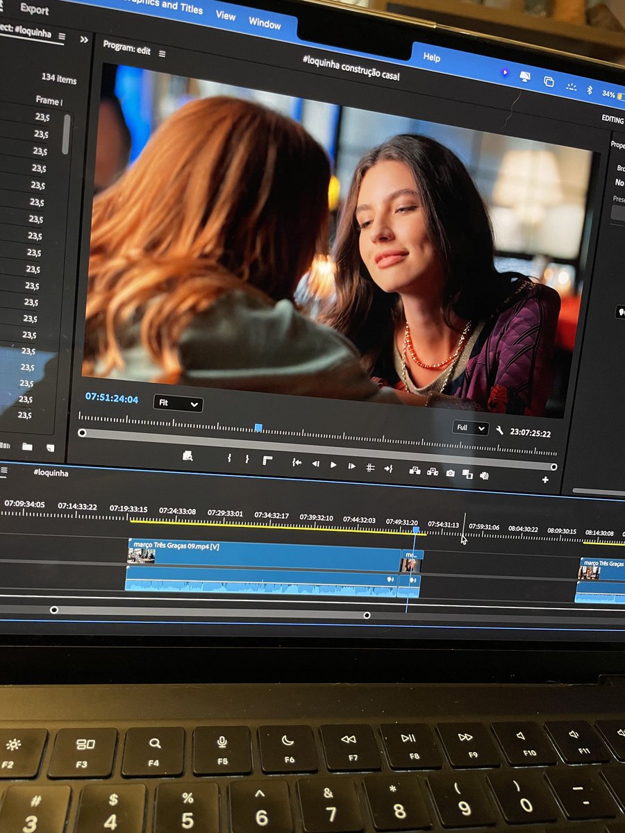625x833 pixels.
Task: Click the Program monitor left zoom bar handle
Action: pos(82,433)
